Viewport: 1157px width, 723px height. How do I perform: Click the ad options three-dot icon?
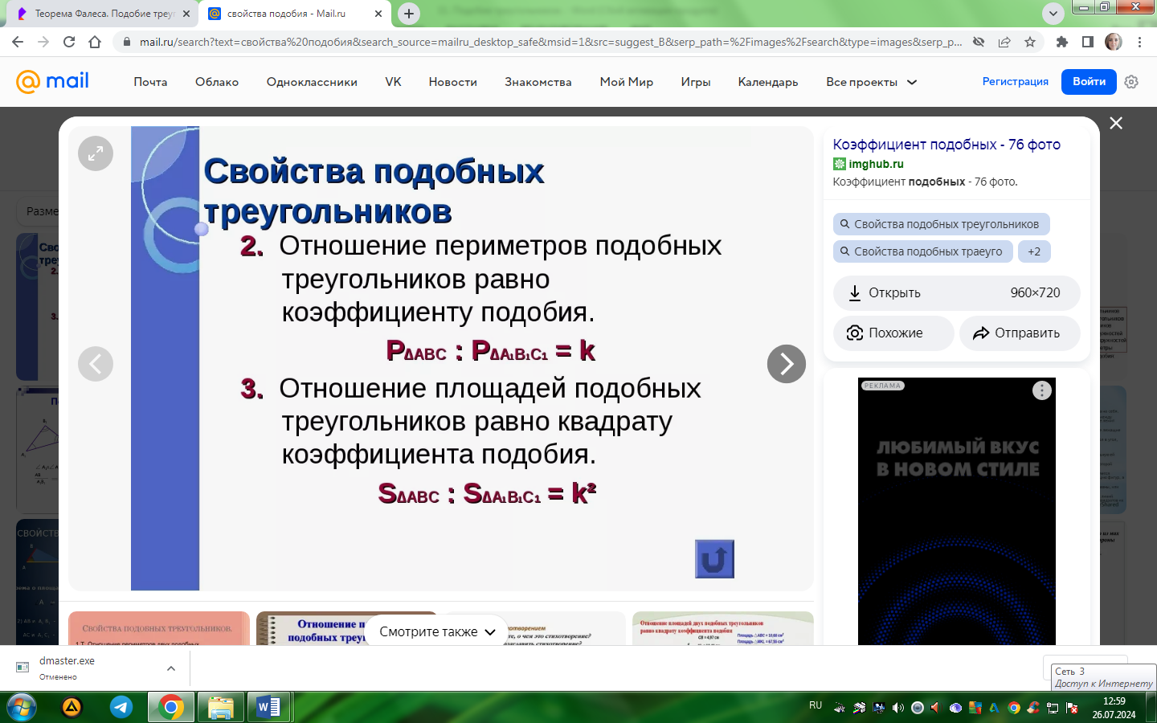coord(1042,390)
